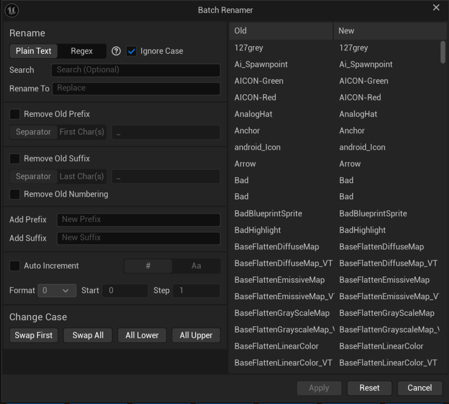This screenshot has width=449, height=404.
Task: Open the Format dropdown
Action: pyautogui.click(x=57, y=291)
